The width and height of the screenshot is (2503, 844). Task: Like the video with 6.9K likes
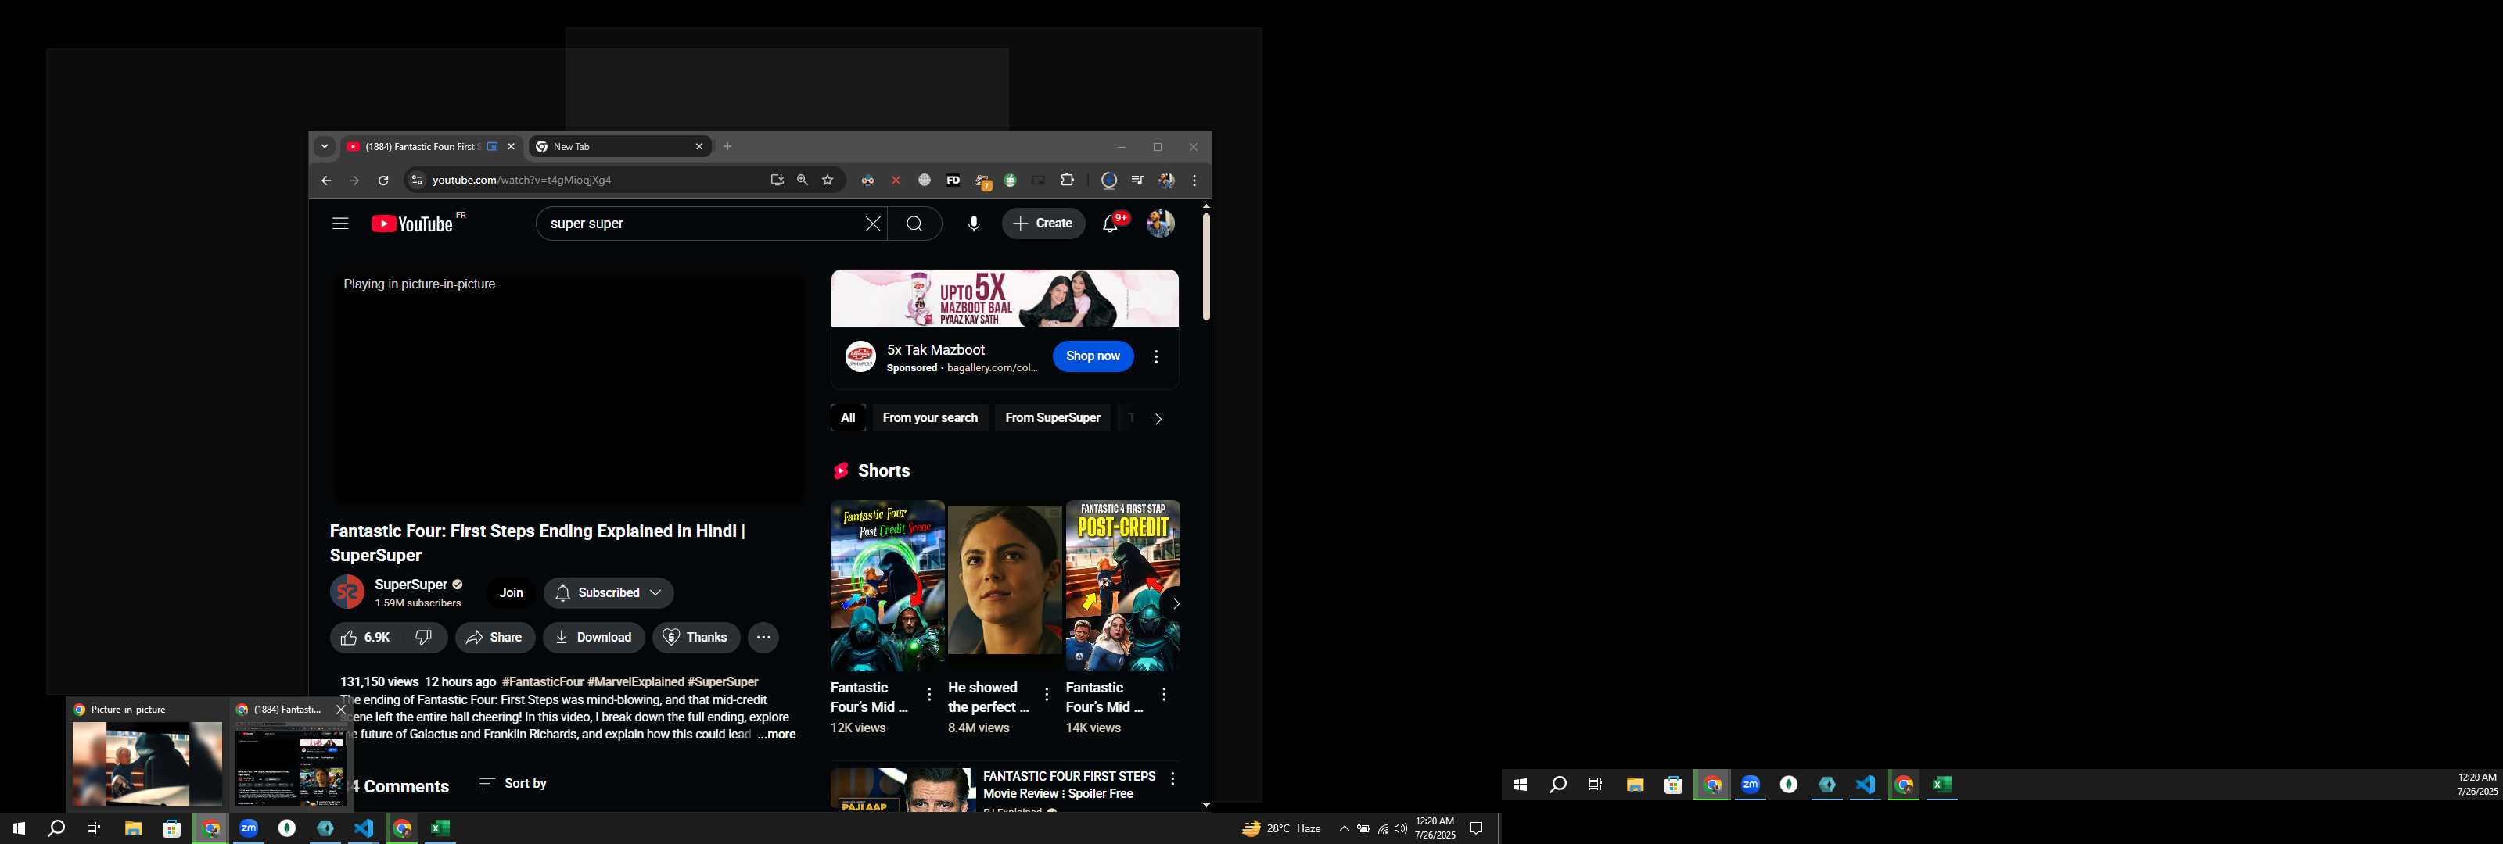coord(365,637)
